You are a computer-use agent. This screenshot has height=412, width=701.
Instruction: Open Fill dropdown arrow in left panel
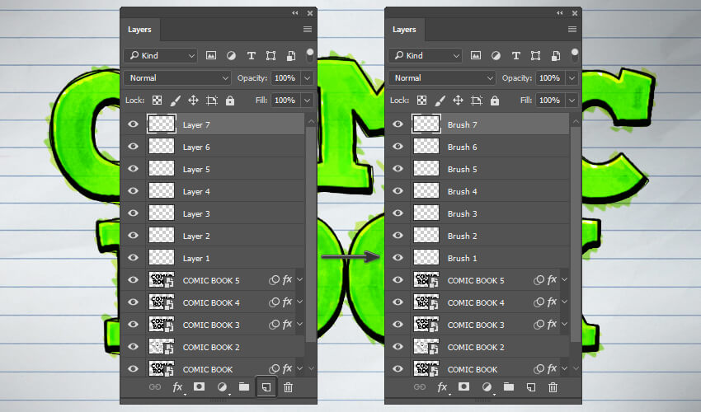[x=307, y=100]
